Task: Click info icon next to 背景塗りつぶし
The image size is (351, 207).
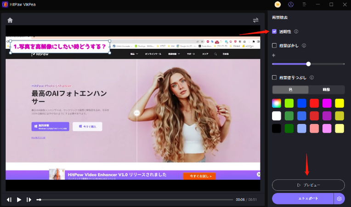Action: 311,78
